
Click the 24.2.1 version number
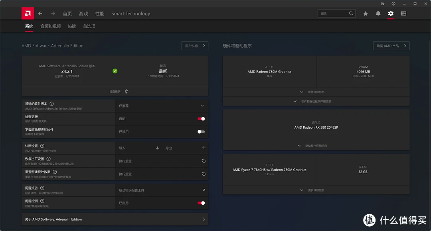[x=67, y=71]
